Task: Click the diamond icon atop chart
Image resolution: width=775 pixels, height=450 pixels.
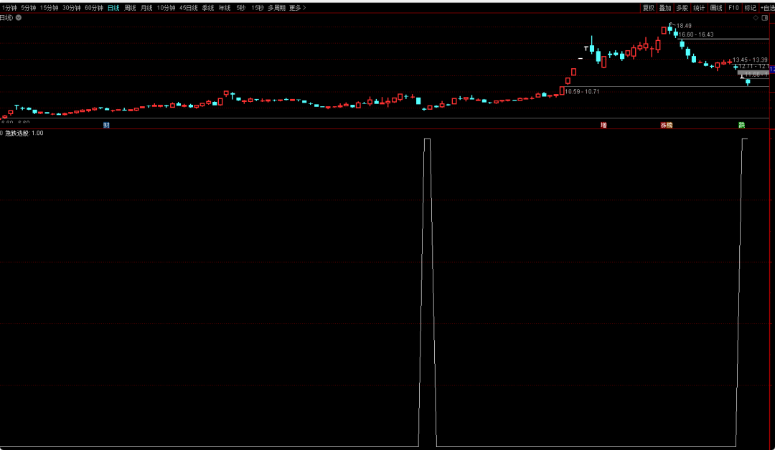Action: pyautogui.click(x=756, y=18)
